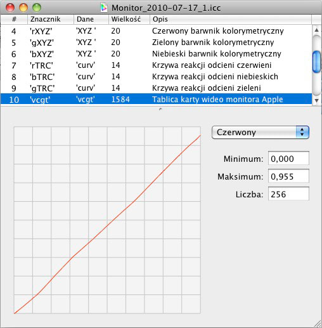
Task: Select the 'bTRC' blue curve row
Action: click(156, 77)
